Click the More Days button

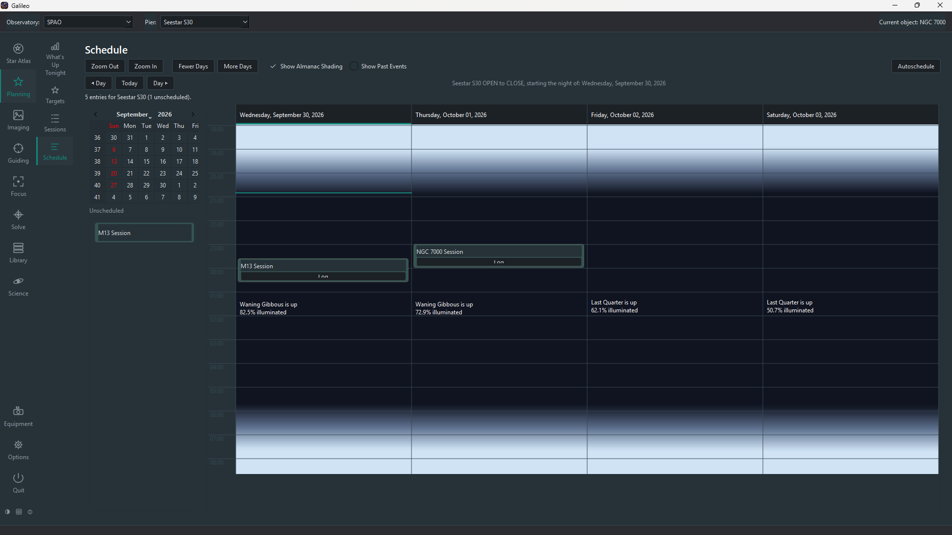[x=237, y=66]
